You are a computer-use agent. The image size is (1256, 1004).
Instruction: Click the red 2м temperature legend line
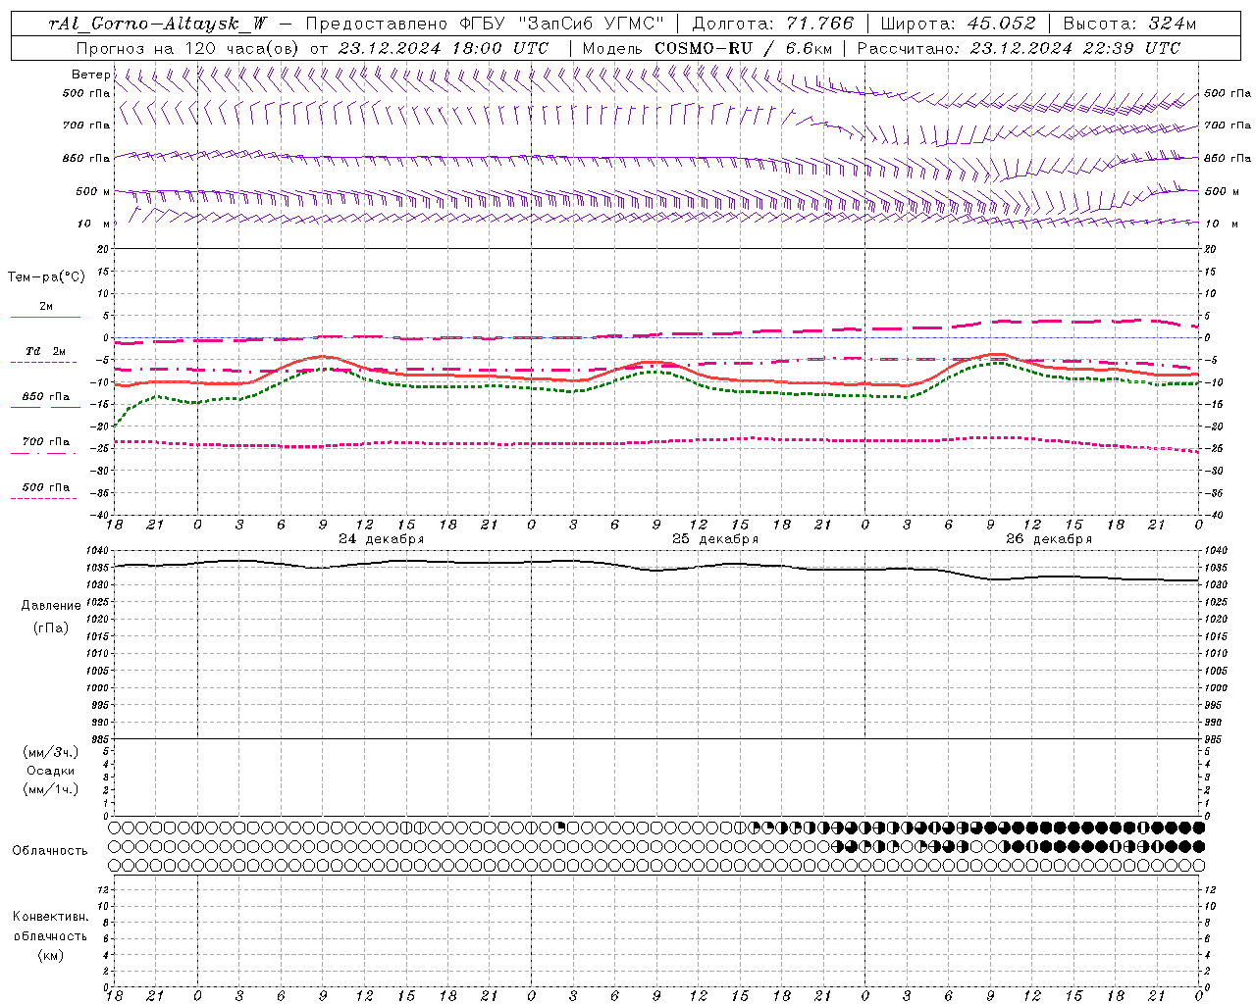[45, 318]
